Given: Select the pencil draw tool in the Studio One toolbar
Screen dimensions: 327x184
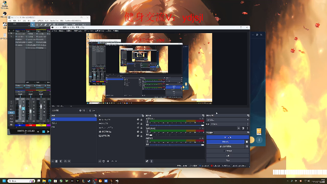Looking at the screenshot, I should pyautogui.click(x=41, y=25).
